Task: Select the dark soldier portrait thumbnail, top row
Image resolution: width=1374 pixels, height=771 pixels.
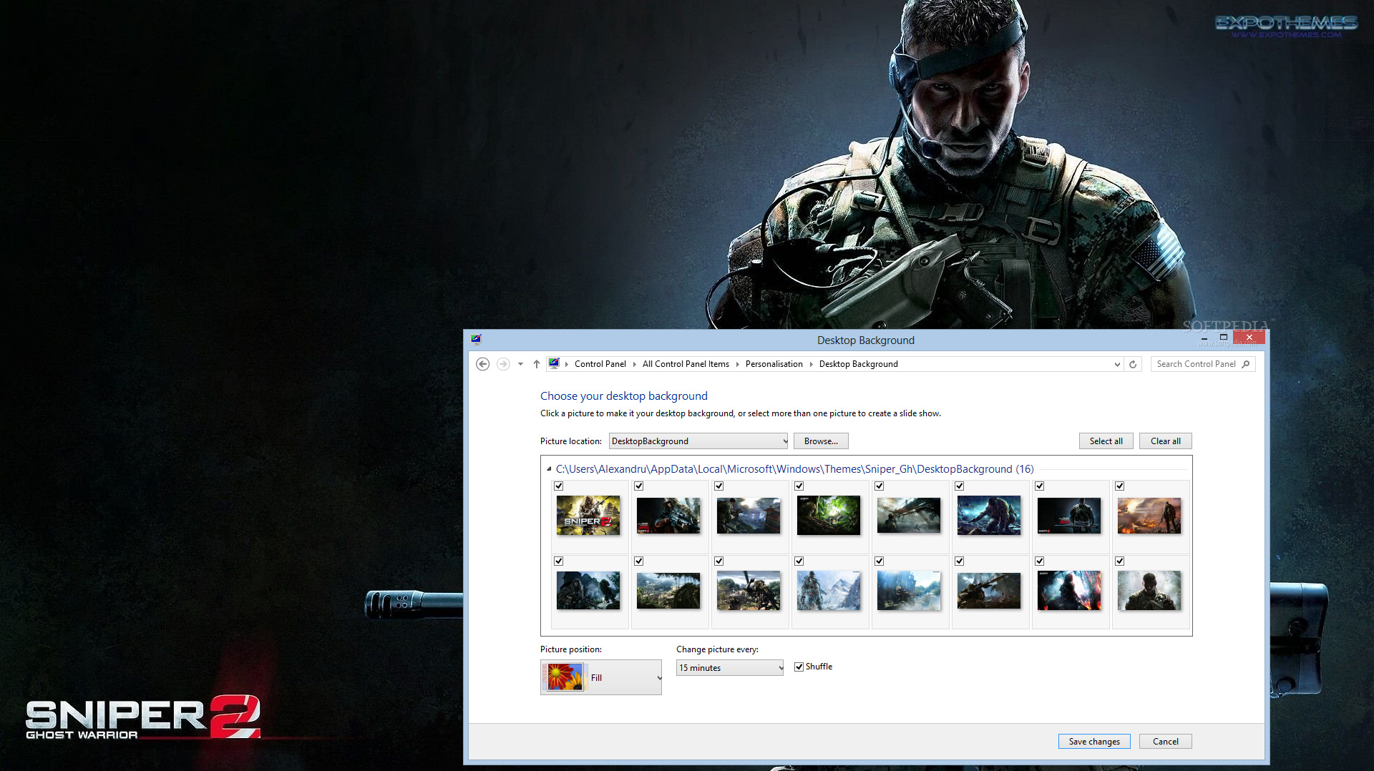Action: [x=1069, y=516]
